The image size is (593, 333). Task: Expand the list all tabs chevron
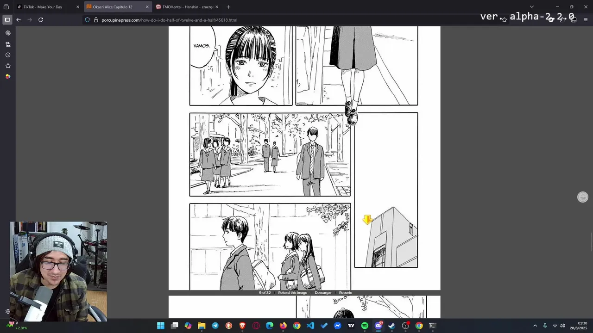[x=531, y=7]
